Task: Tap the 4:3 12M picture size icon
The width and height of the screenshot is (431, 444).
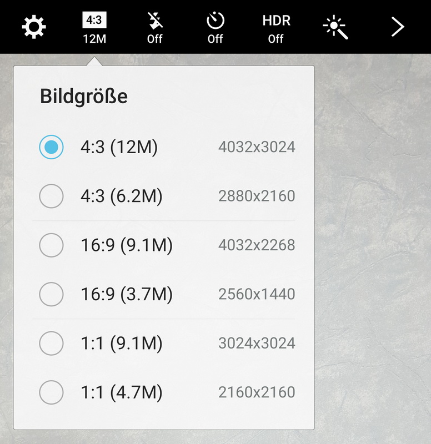Action: pyautogui.click(x=94, y=28)
